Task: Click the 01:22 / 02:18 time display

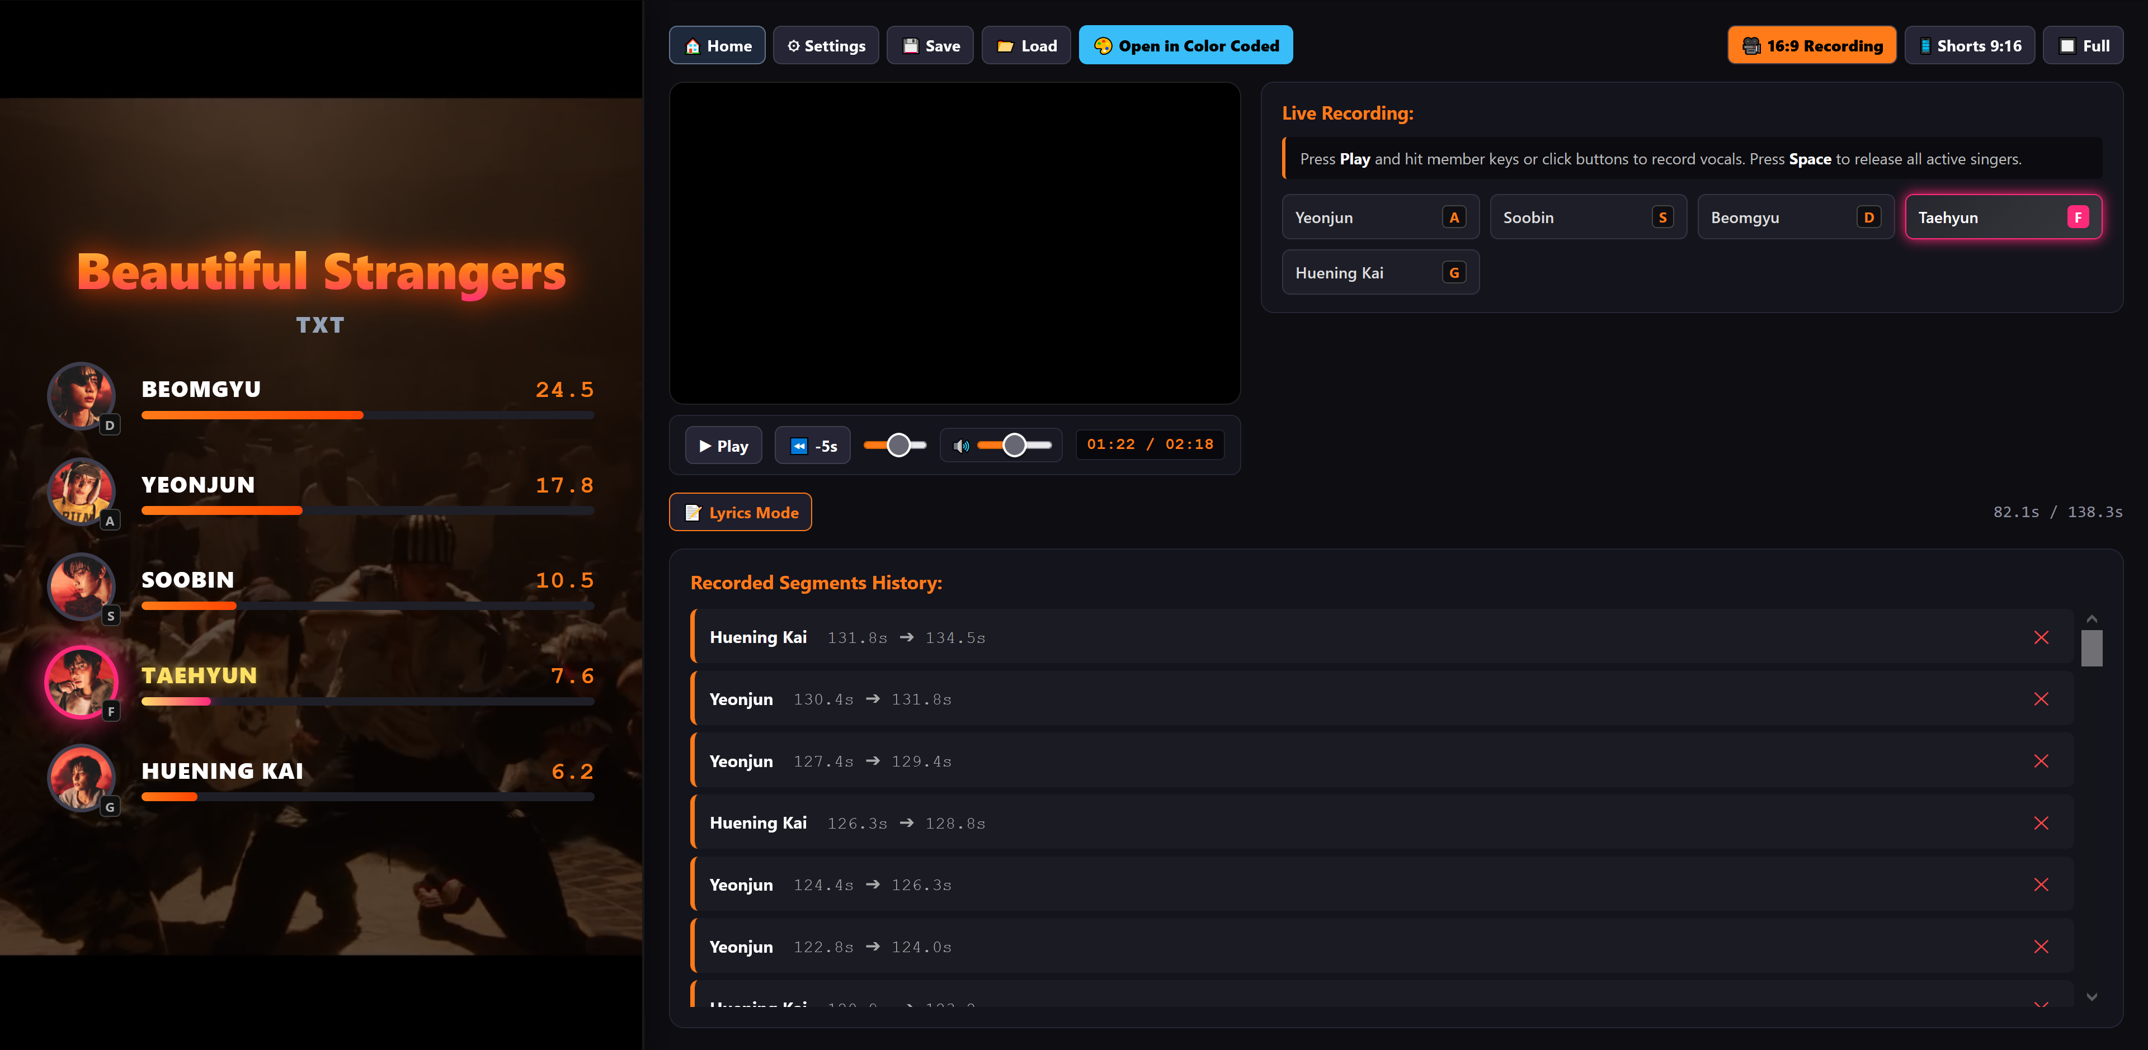Action: click(x=1150, y=445)
